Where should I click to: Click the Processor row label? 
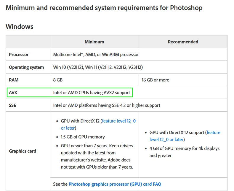19,55
